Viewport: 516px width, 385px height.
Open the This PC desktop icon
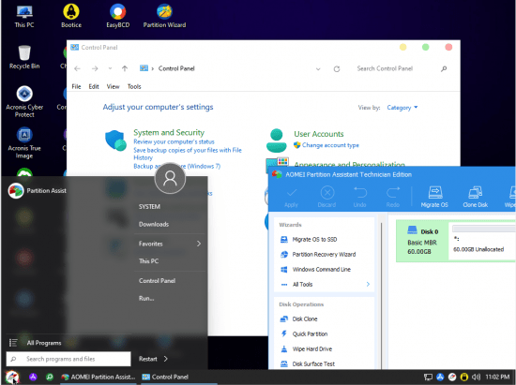pos(24,16)
